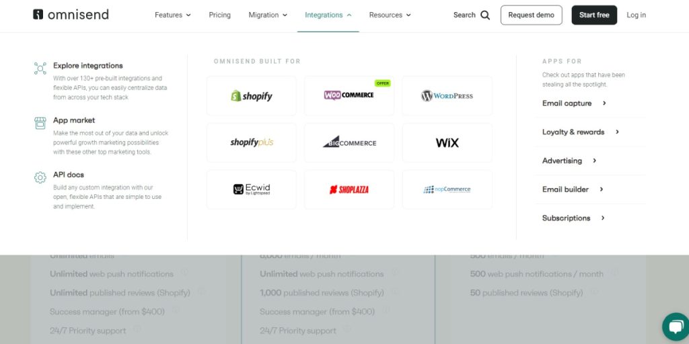Click info icon beside '50 published reviews'
Screen dimensions: 689x344
pyautogui.click(x=594, y=292)
